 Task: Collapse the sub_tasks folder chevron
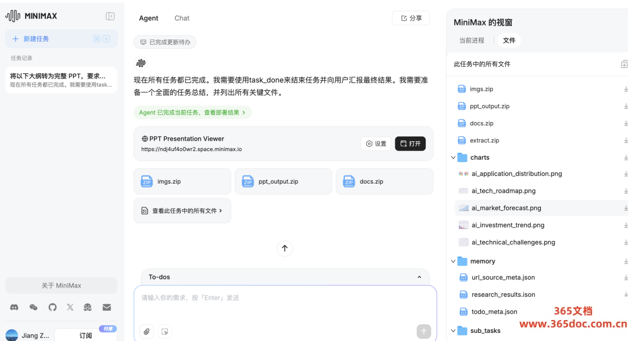453,331
